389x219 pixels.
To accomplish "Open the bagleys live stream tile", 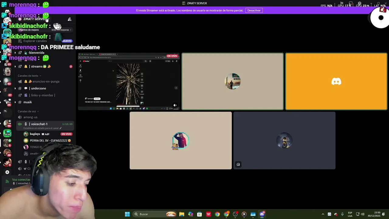I will (129, 82).
